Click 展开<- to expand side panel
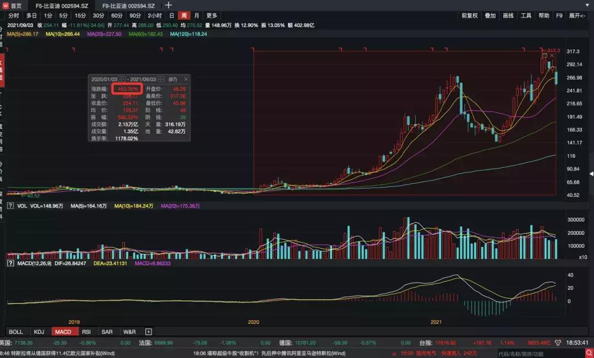Viewport: 594px width, 358px height. pyautogui.click(x=577, y=15)
